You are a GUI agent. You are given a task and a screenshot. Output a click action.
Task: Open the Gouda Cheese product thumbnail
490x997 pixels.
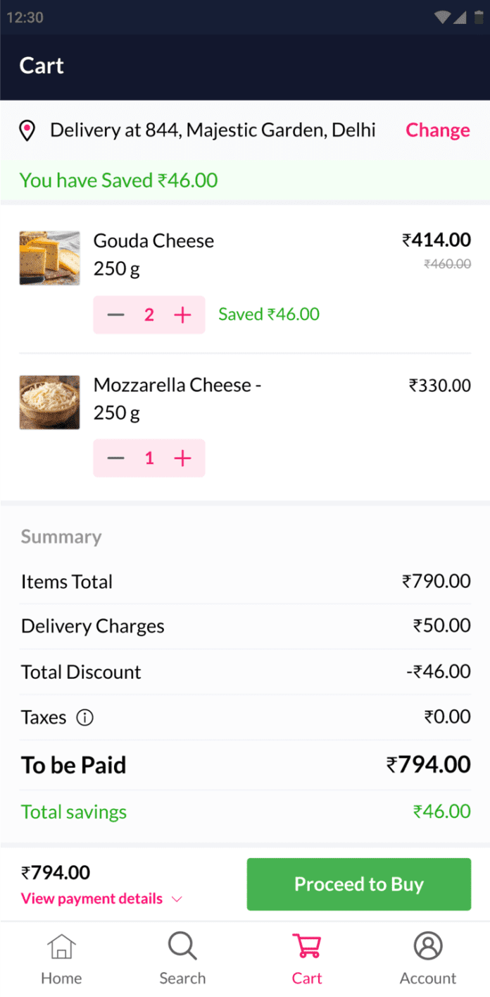pyautogui.click(x=49, y=257)
